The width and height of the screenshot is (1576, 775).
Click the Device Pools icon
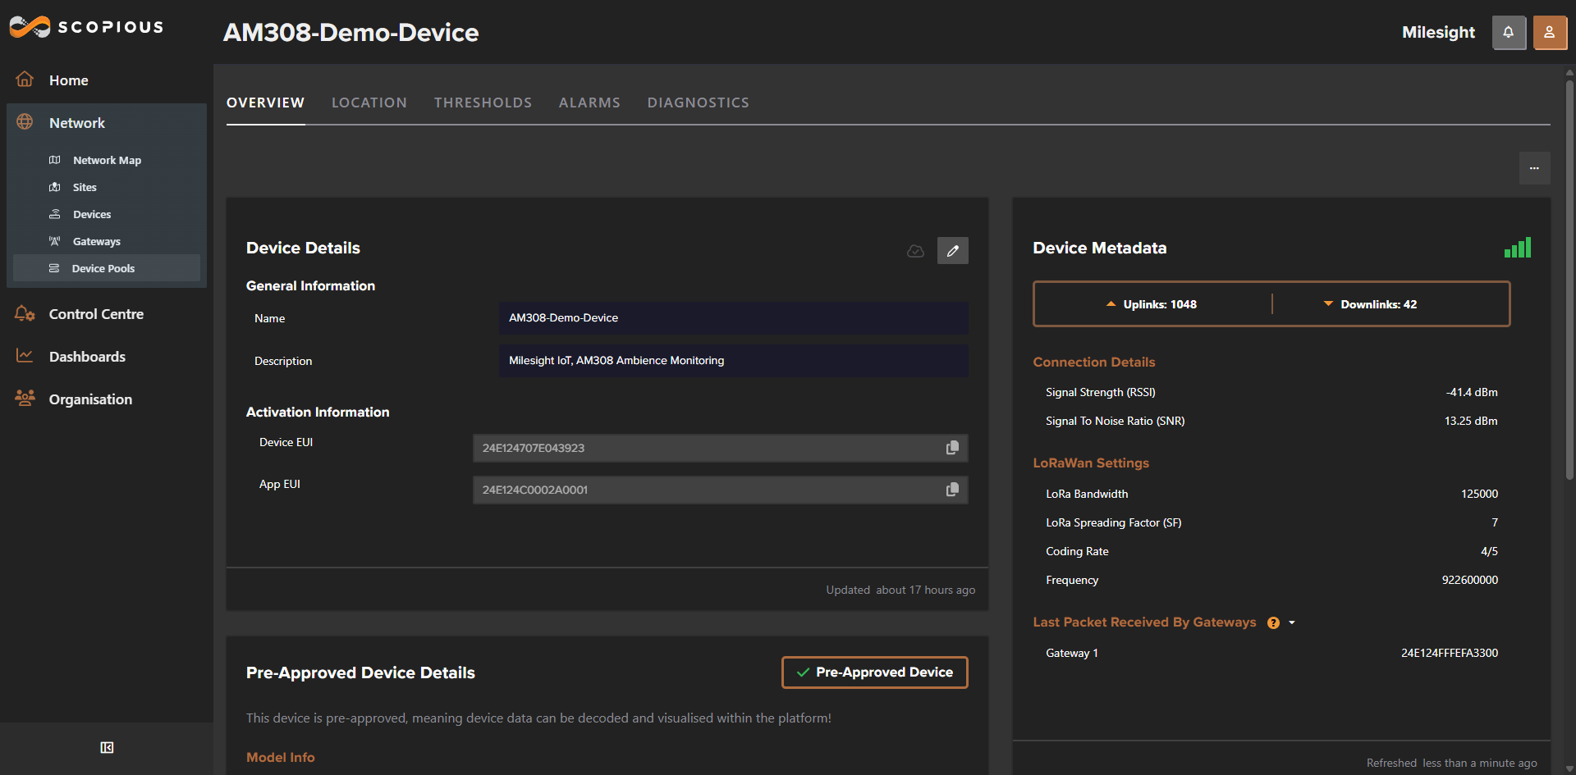pyautogui.click(x=54, y=268)
